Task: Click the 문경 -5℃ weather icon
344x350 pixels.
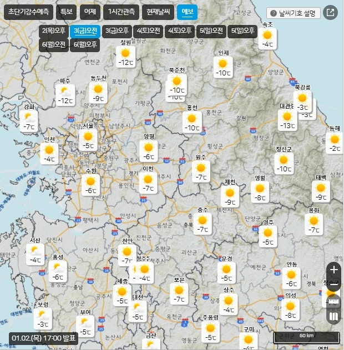Action: pyautogui.click(x=226, y=273)
